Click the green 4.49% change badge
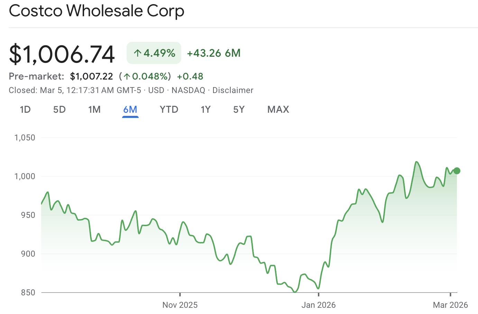 tap(154, 53)
